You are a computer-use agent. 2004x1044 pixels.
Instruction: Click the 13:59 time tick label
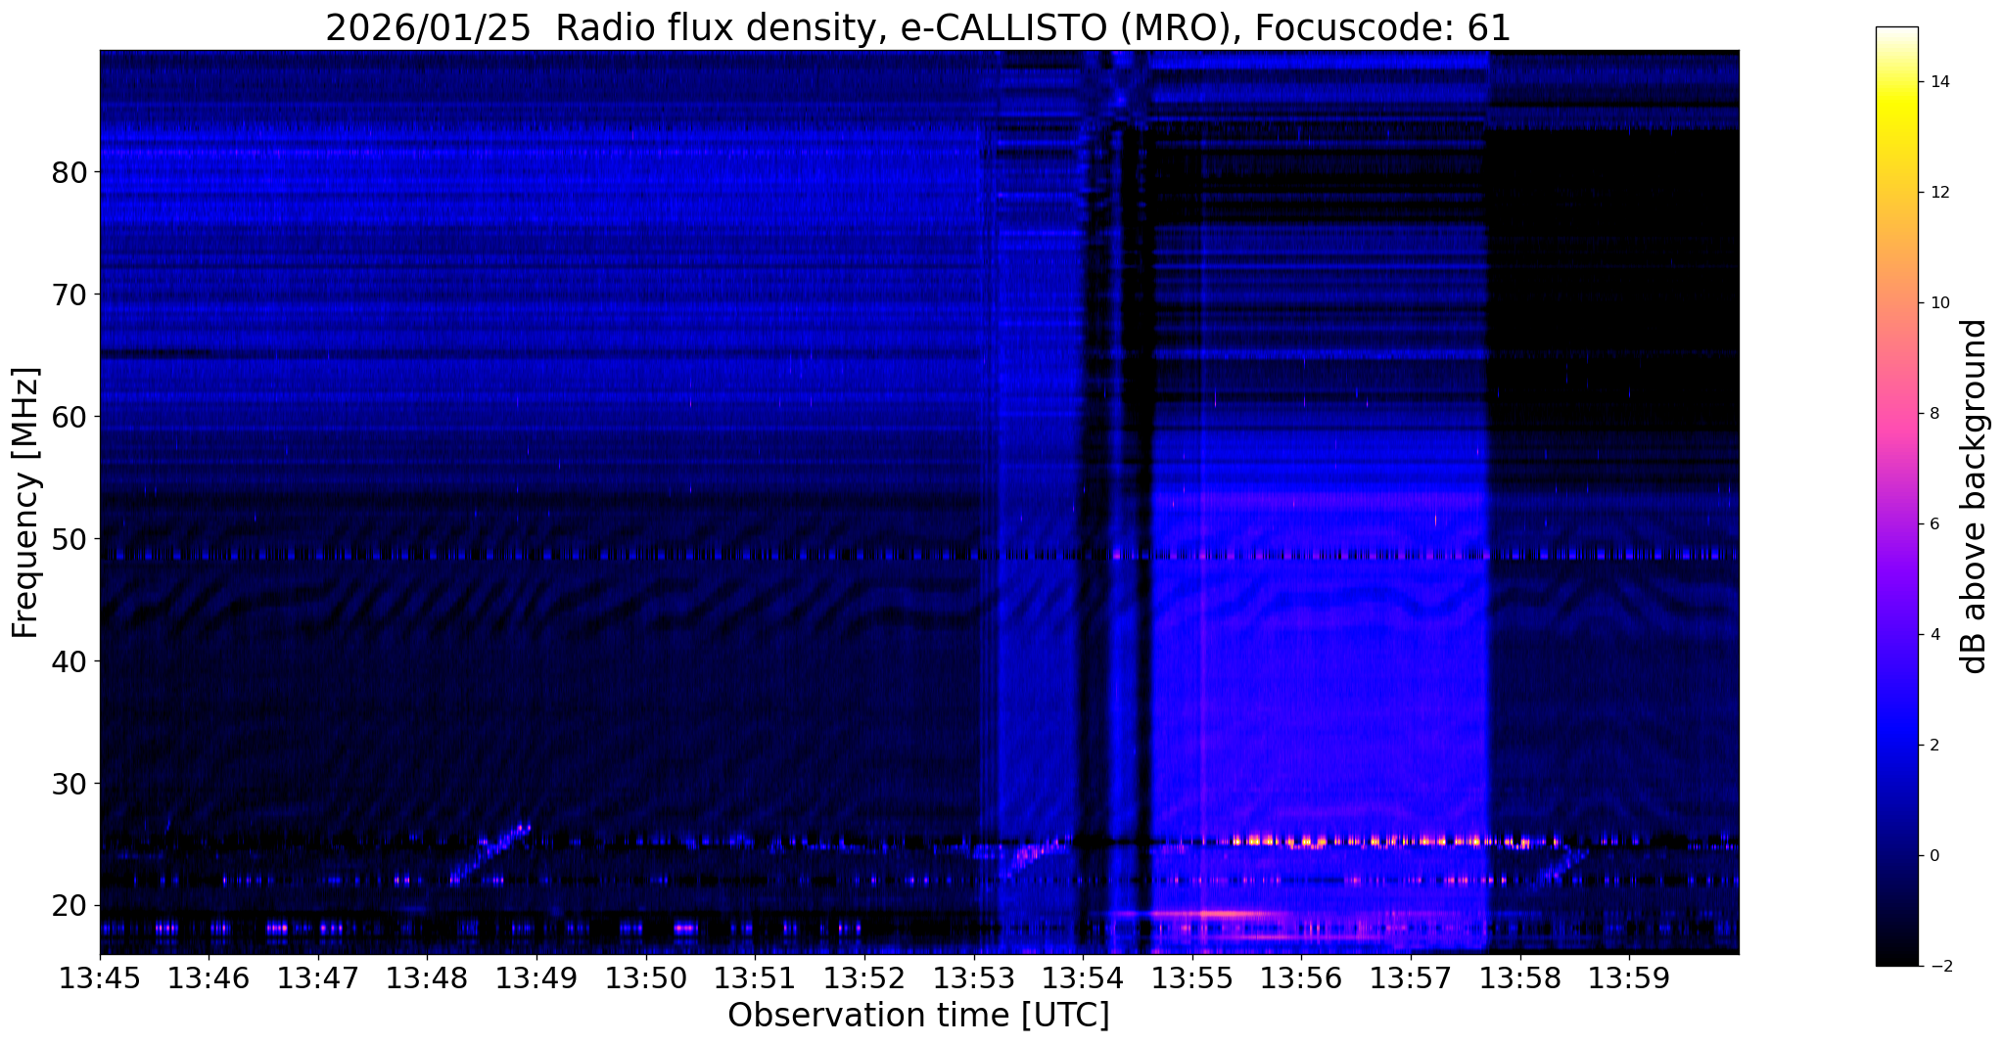[x=1629, y=978]
